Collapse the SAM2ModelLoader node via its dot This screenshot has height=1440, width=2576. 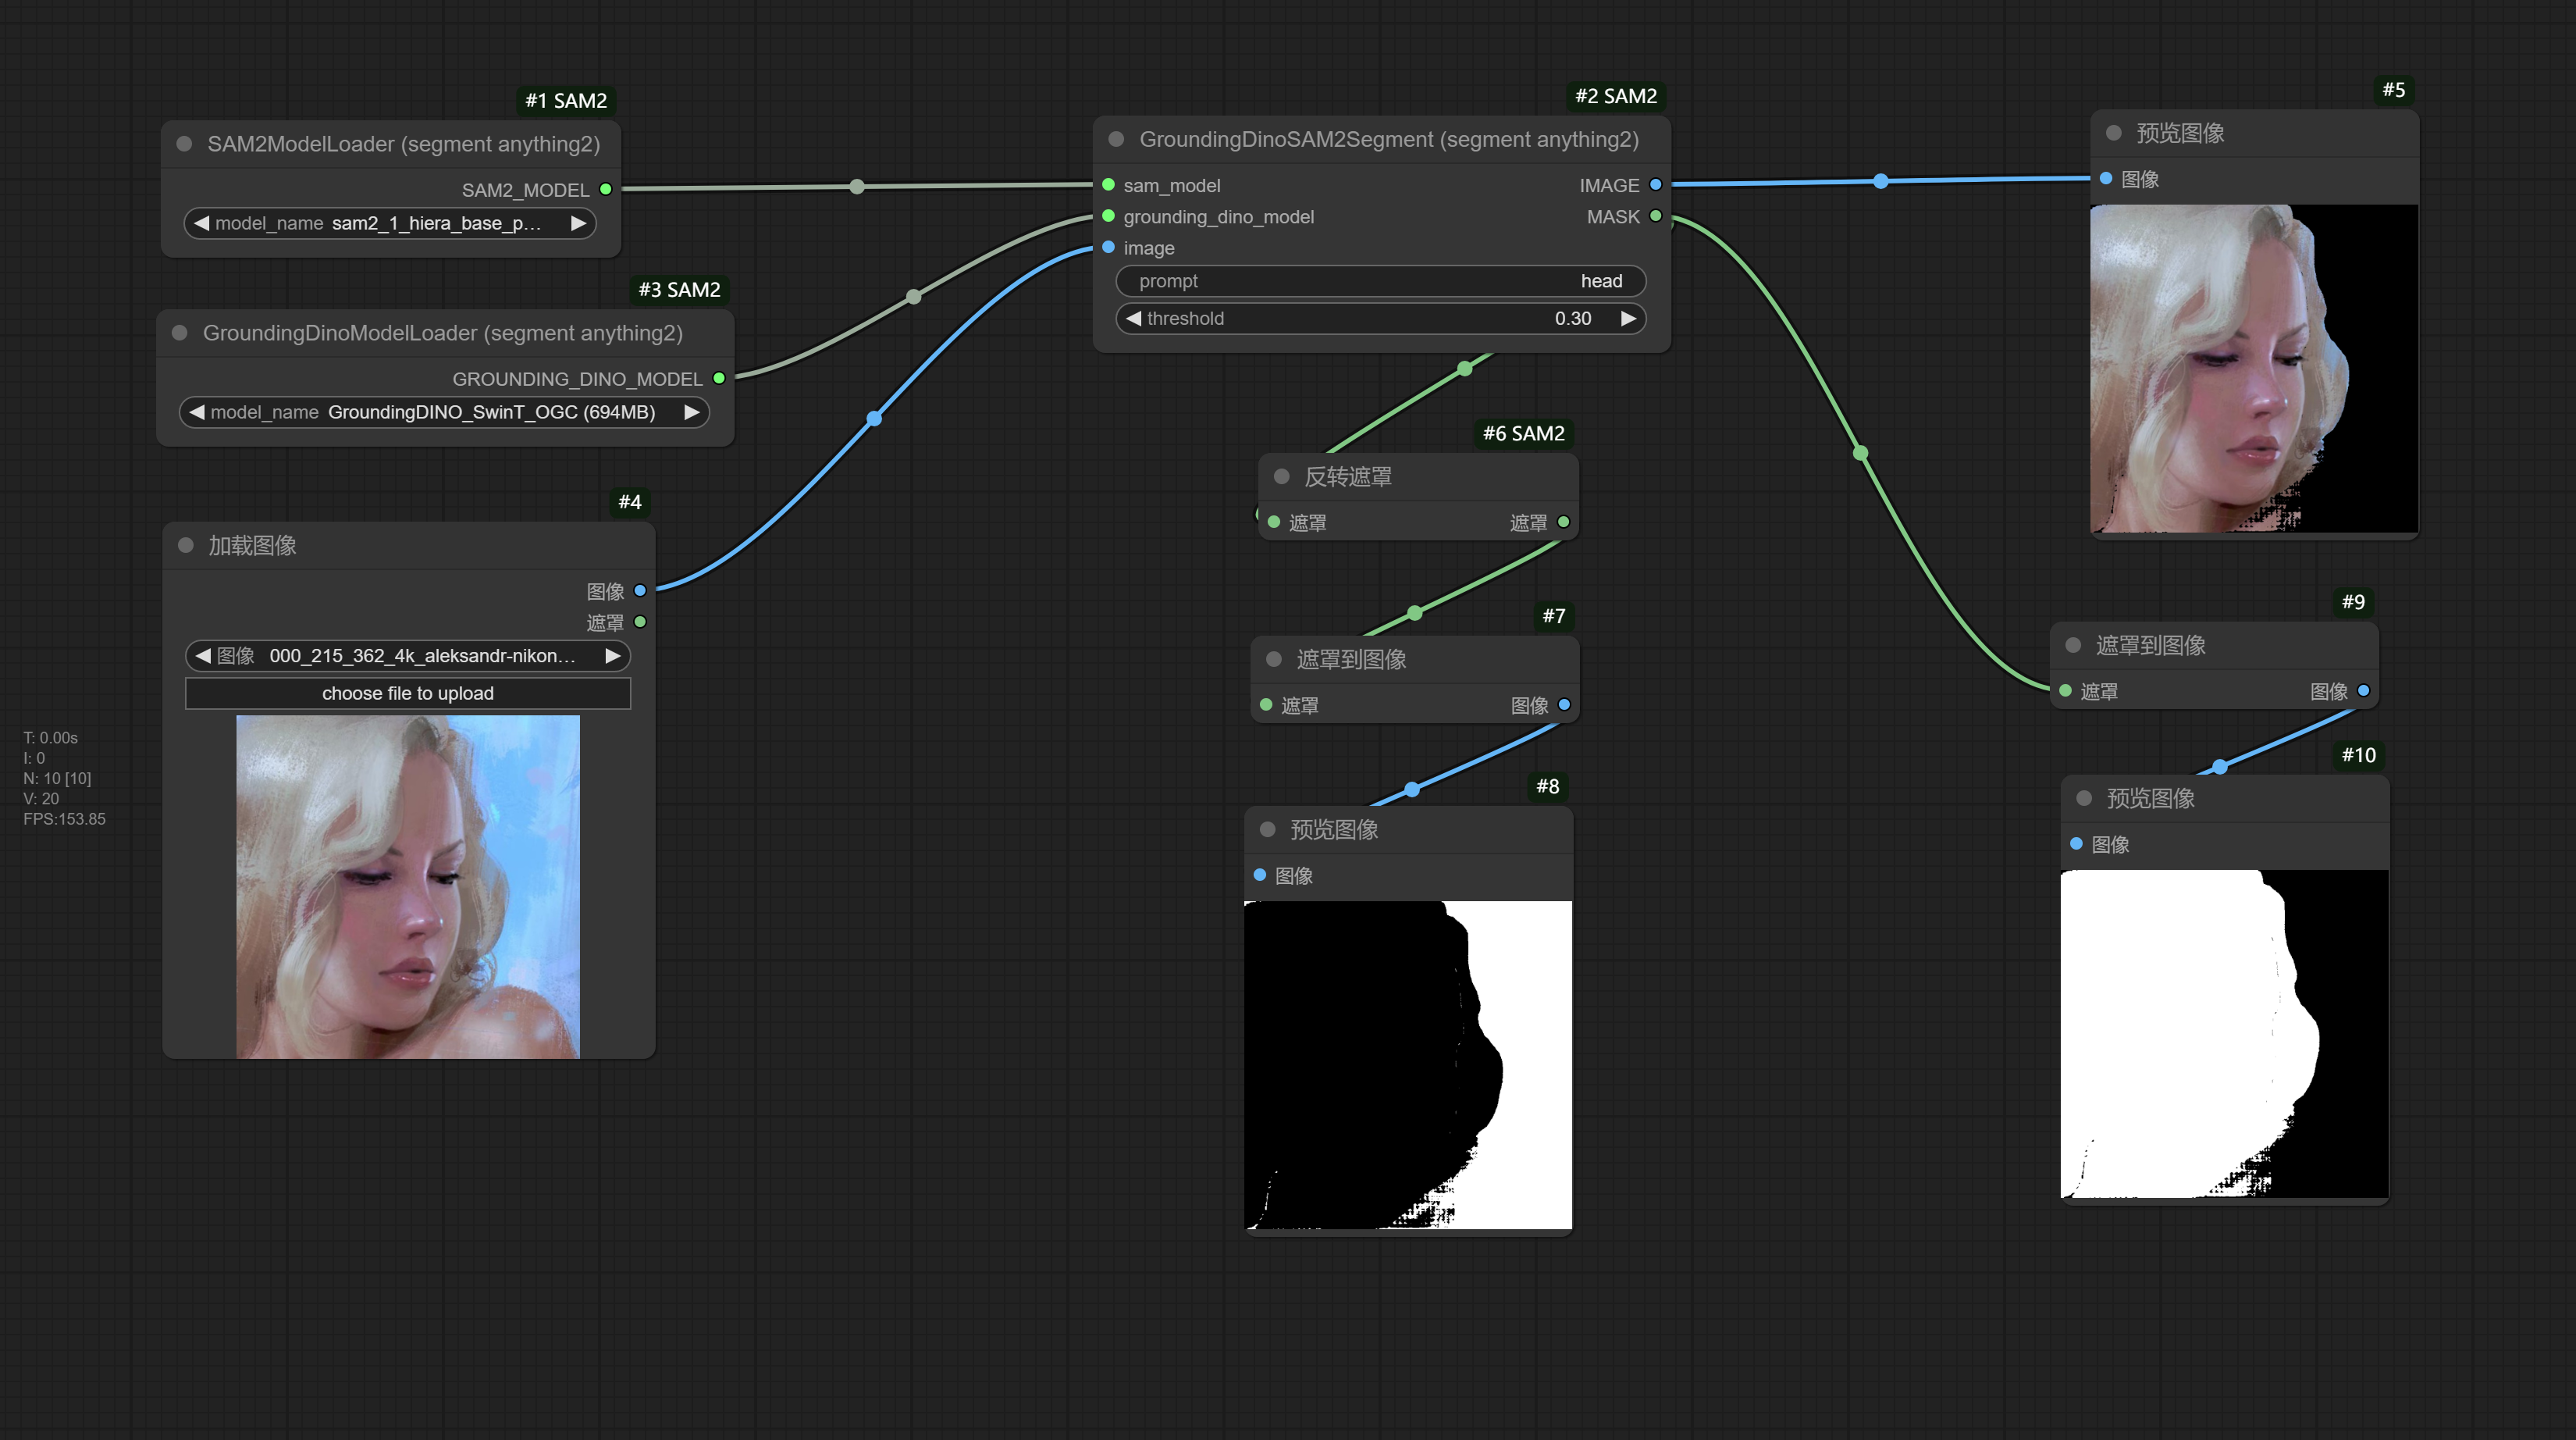184,144
